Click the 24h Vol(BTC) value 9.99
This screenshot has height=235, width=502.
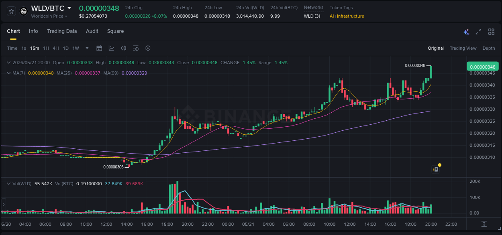pyautogui.click(x=275, y=16)
